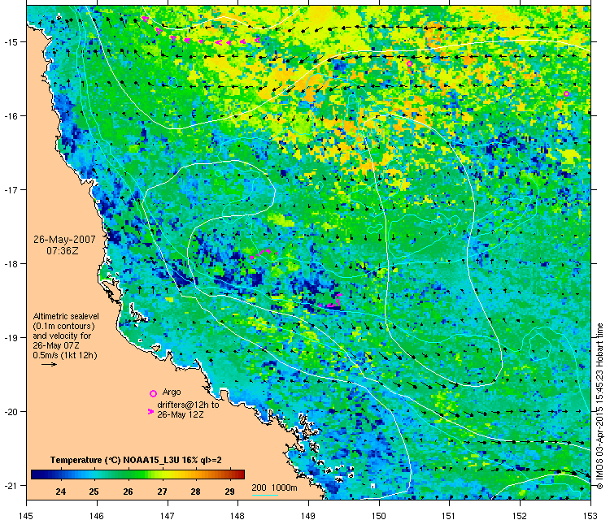The image size is (610, 520).
Task: Click the temperature color bar
Action: point(137,474)
